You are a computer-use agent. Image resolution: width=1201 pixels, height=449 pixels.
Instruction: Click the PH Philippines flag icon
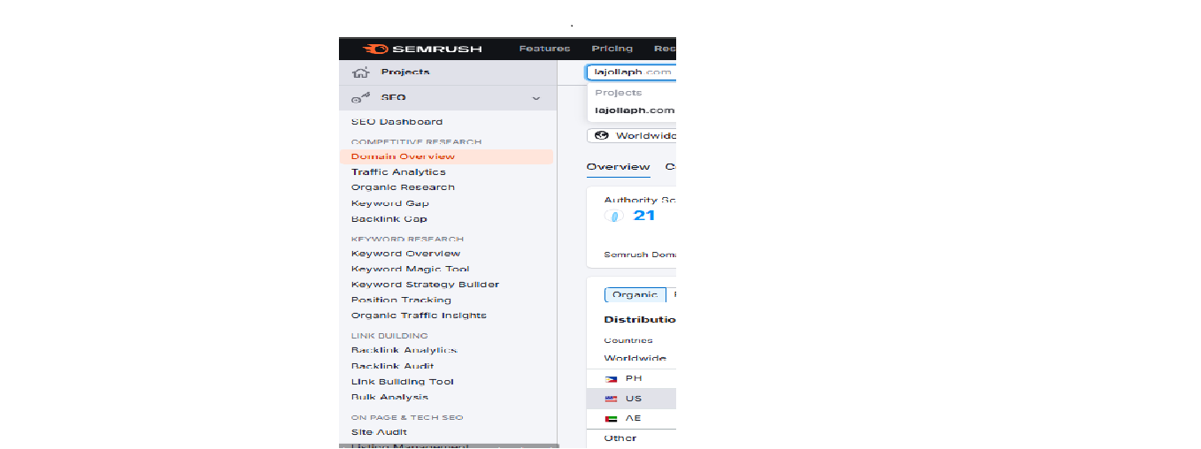click(x=611, y=378)
